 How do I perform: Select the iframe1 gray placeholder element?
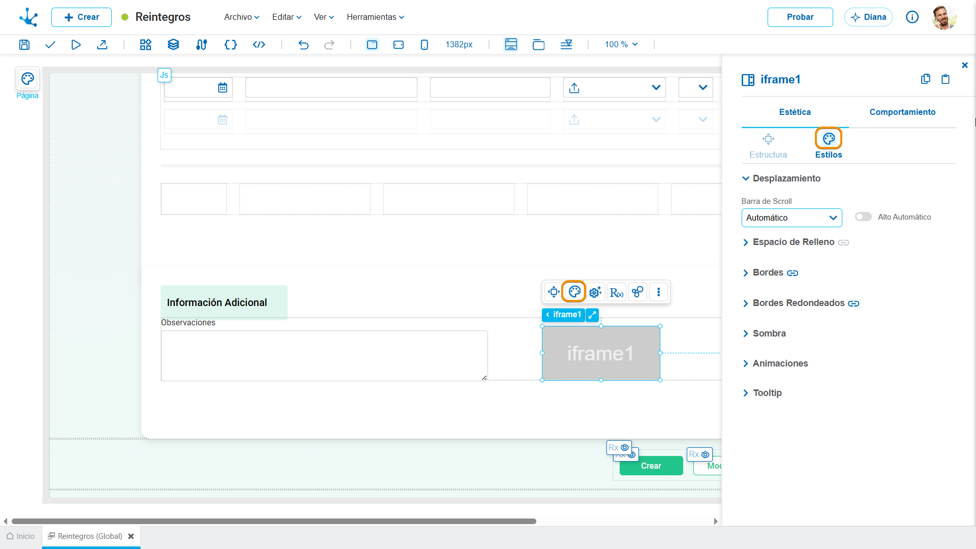601,353
